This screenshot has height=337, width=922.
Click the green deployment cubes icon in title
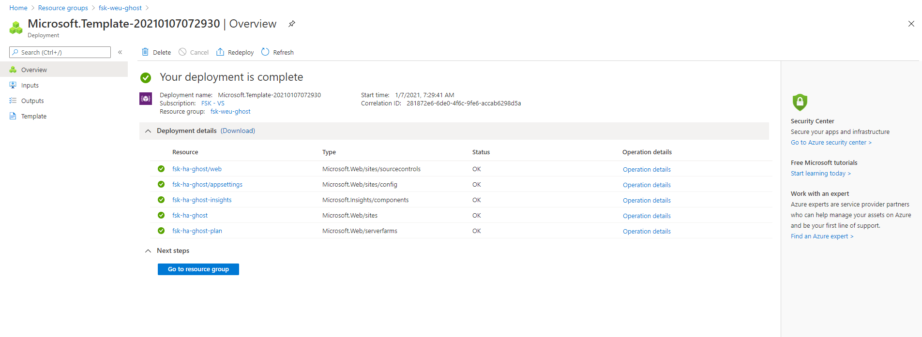[16, 28]
